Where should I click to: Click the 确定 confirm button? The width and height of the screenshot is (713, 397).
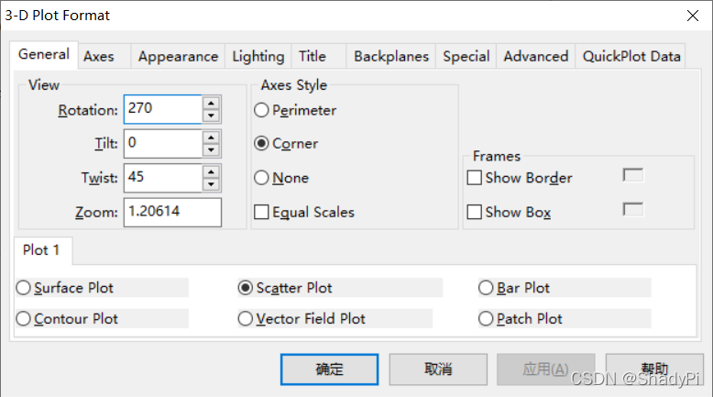coord(330,369)
